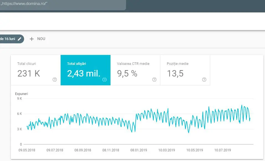This screenshot has width=265, height=161.
Task: Click the help icon on Total afișări card
Action: [x=104, y=80]
